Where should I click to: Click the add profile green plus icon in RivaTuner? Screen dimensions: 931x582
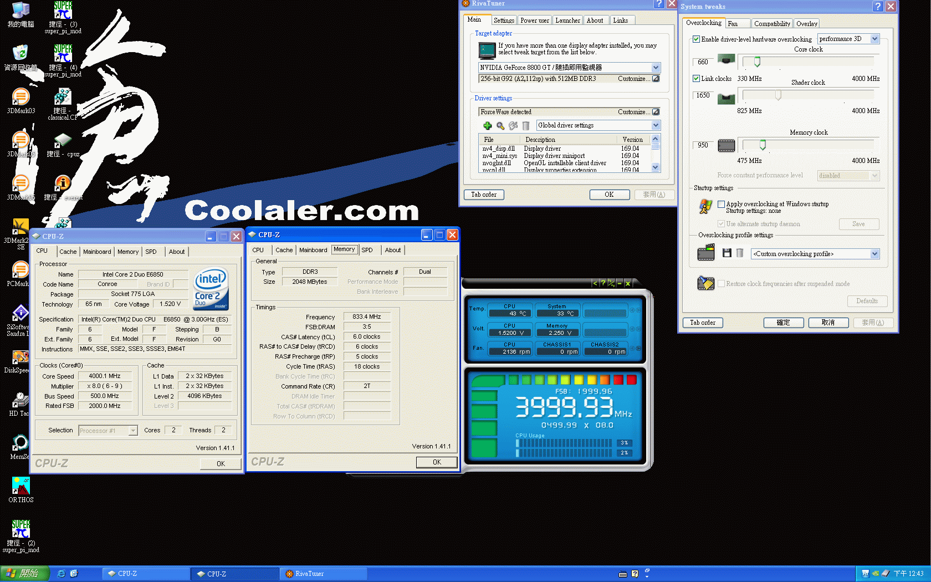pos(488,126)
